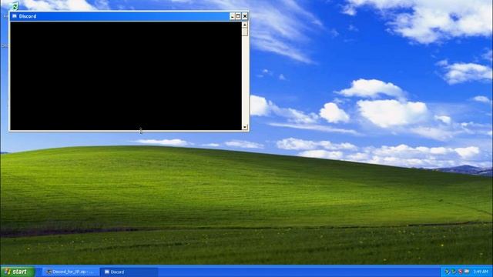Select the Discord taskbar button
Image resolution: width=493 pixels, height=277 pixels.
[x=129, y=272]
